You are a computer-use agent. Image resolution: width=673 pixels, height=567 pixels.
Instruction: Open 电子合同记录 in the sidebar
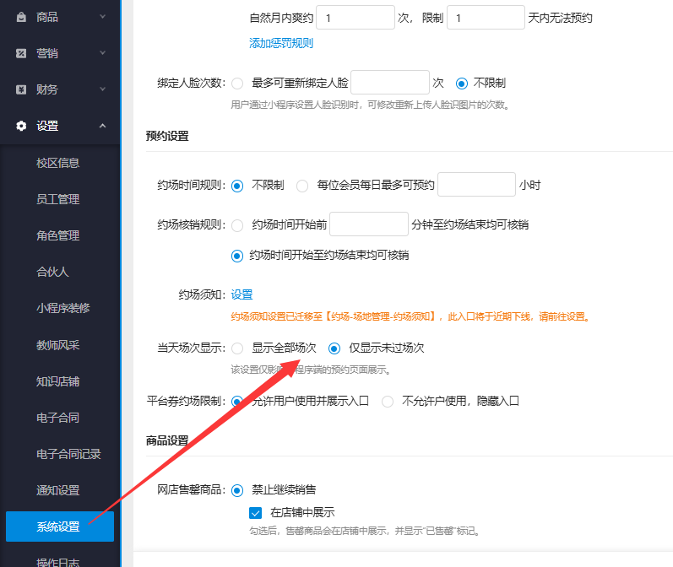click(68, 454)
